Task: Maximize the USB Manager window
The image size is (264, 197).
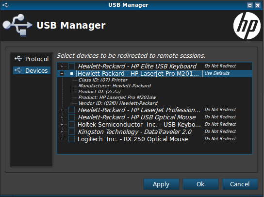Action: tap(250, 5)
